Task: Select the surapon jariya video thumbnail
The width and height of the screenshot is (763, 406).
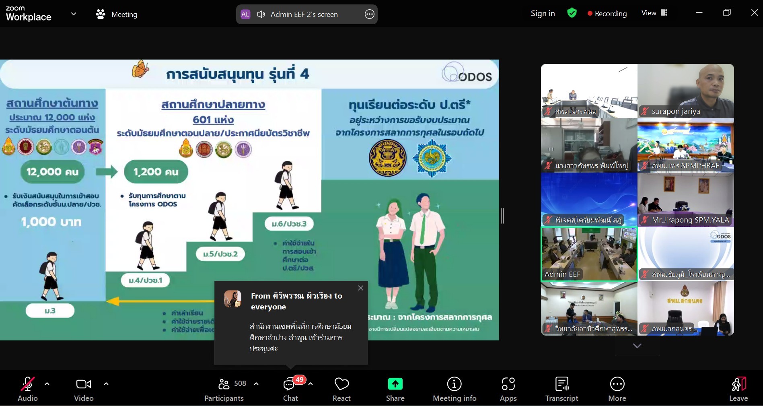Action: pos(685,91)
